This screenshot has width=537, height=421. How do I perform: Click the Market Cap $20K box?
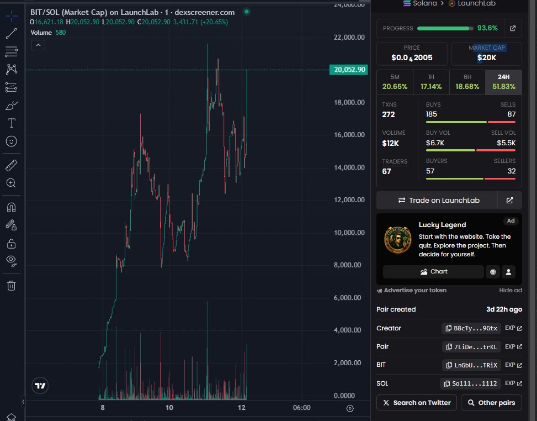point(487,54)
